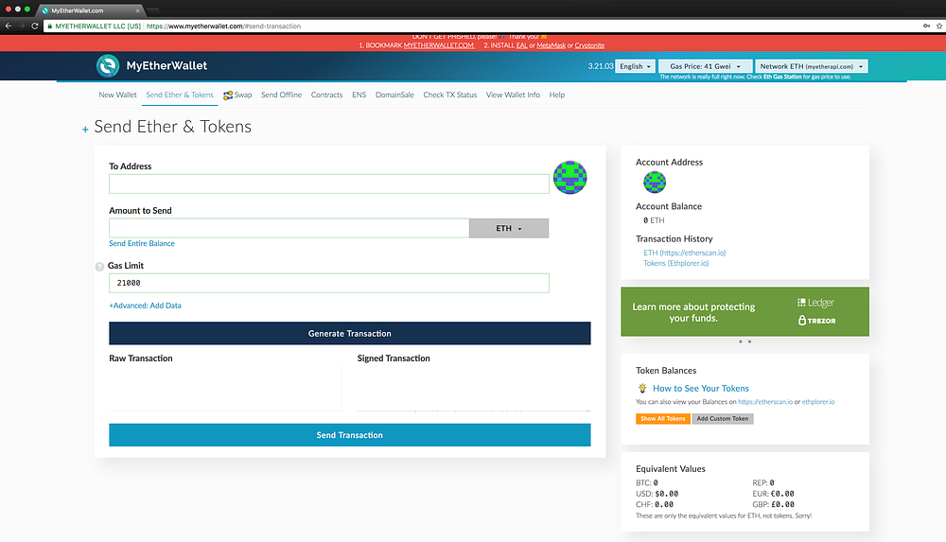The image size is (946, 542).
Task: Click the bookmark star in the address bar
Action: (938, 26)
